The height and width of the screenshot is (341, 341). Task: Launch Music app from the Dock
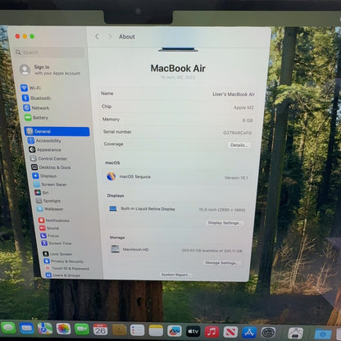(211, 332)
